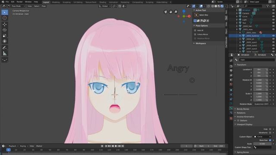This screenshot has width=276, height=155.
Task: Hide the Light object via eye icon
Action: tap(273, 20)
